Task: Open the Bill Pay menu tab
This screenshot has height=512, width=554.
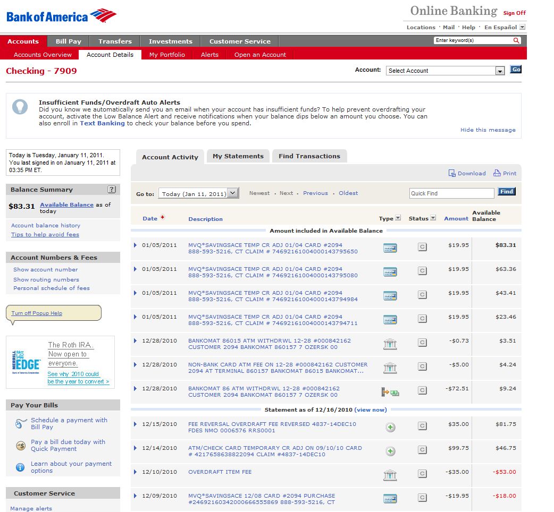Action: point(68,41)
